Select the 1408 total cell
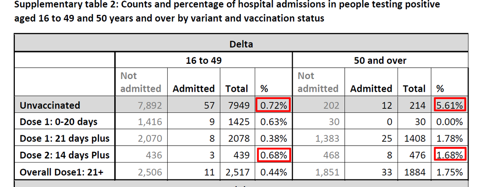 click(x=414, y=139)
